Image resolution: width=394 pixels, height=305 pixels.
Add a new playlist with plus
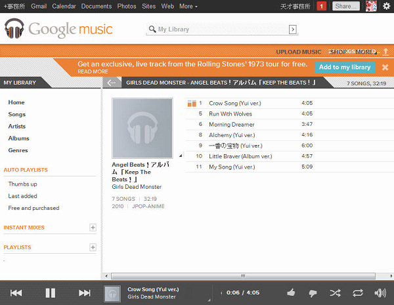pos(93,247)
